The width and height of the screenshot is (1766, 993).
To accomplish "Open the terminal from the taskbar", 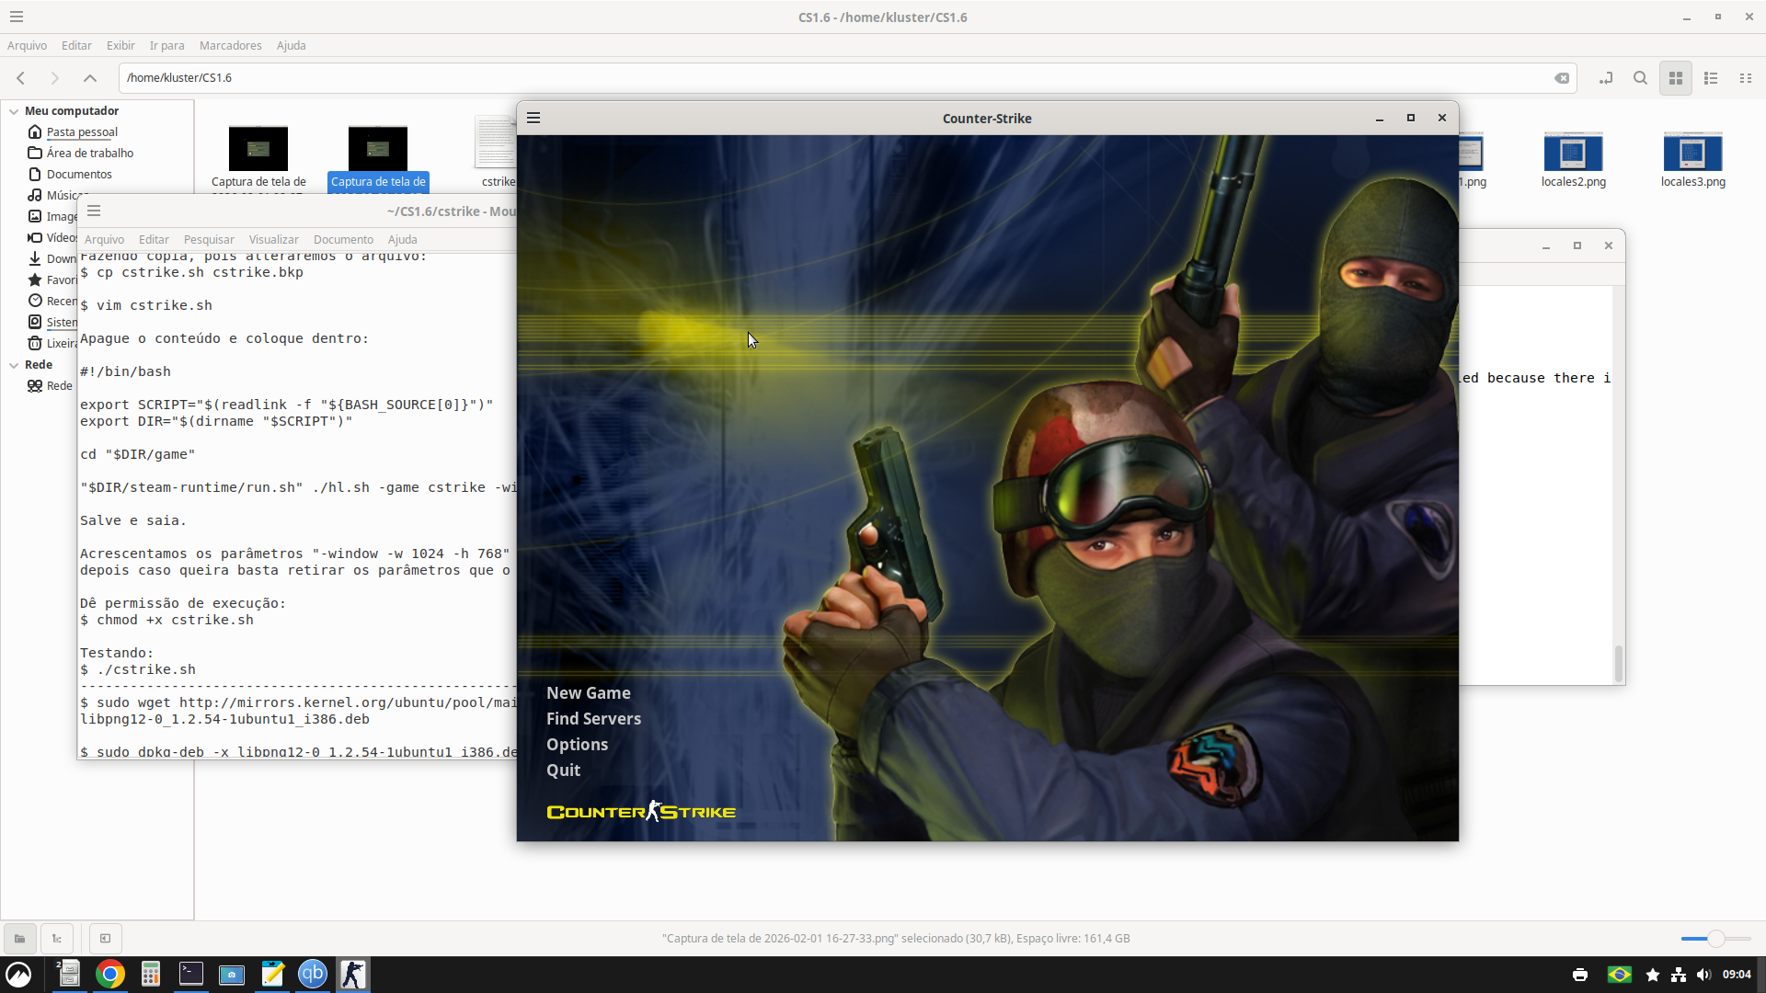I will [191, 974].
